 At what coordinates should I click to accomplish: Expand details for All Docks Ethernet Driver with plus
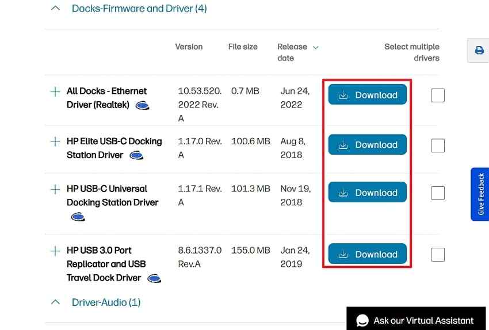55,91
